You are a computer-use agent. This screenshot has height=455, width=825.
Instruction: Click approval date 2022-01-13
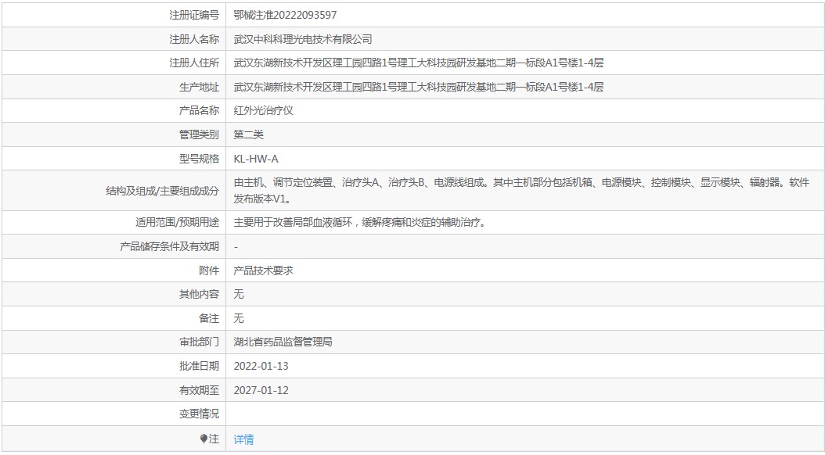(261, 366)
